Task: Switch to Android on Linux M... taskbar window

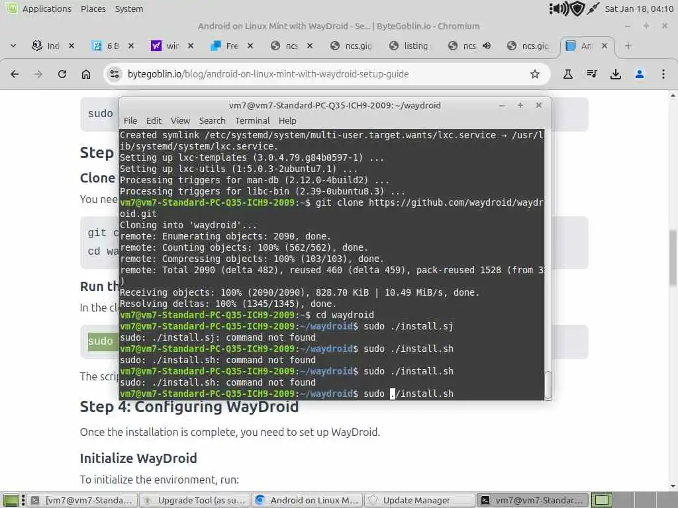Action: (308, 500)
